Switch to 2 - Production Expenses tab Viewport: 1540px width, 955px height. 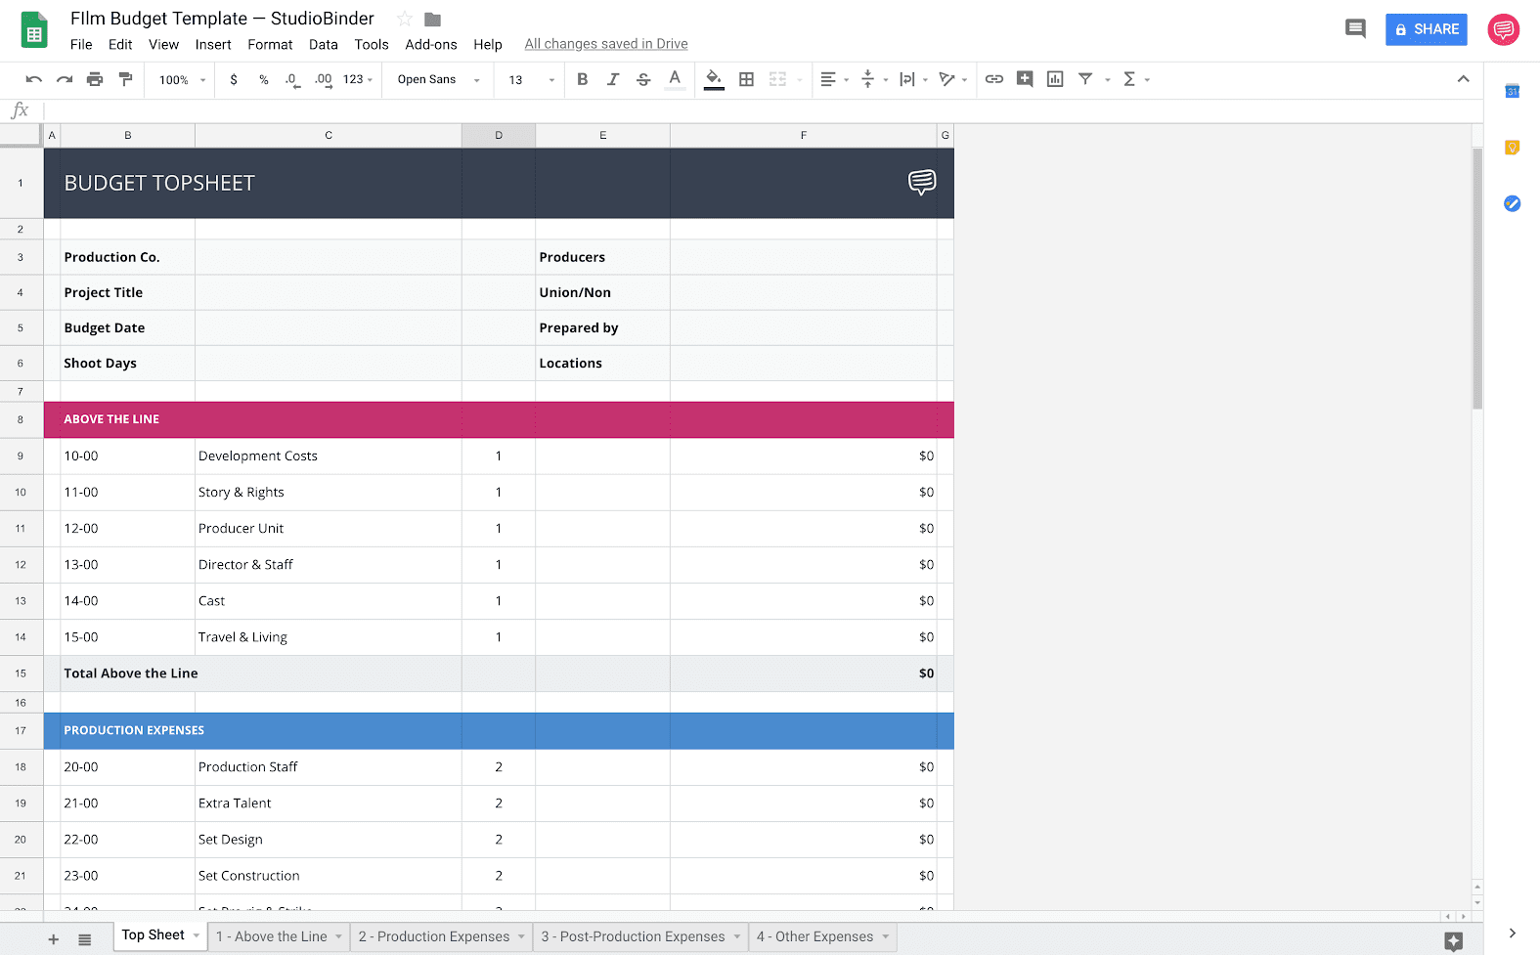pyautogui.click(x=441, y=936)
